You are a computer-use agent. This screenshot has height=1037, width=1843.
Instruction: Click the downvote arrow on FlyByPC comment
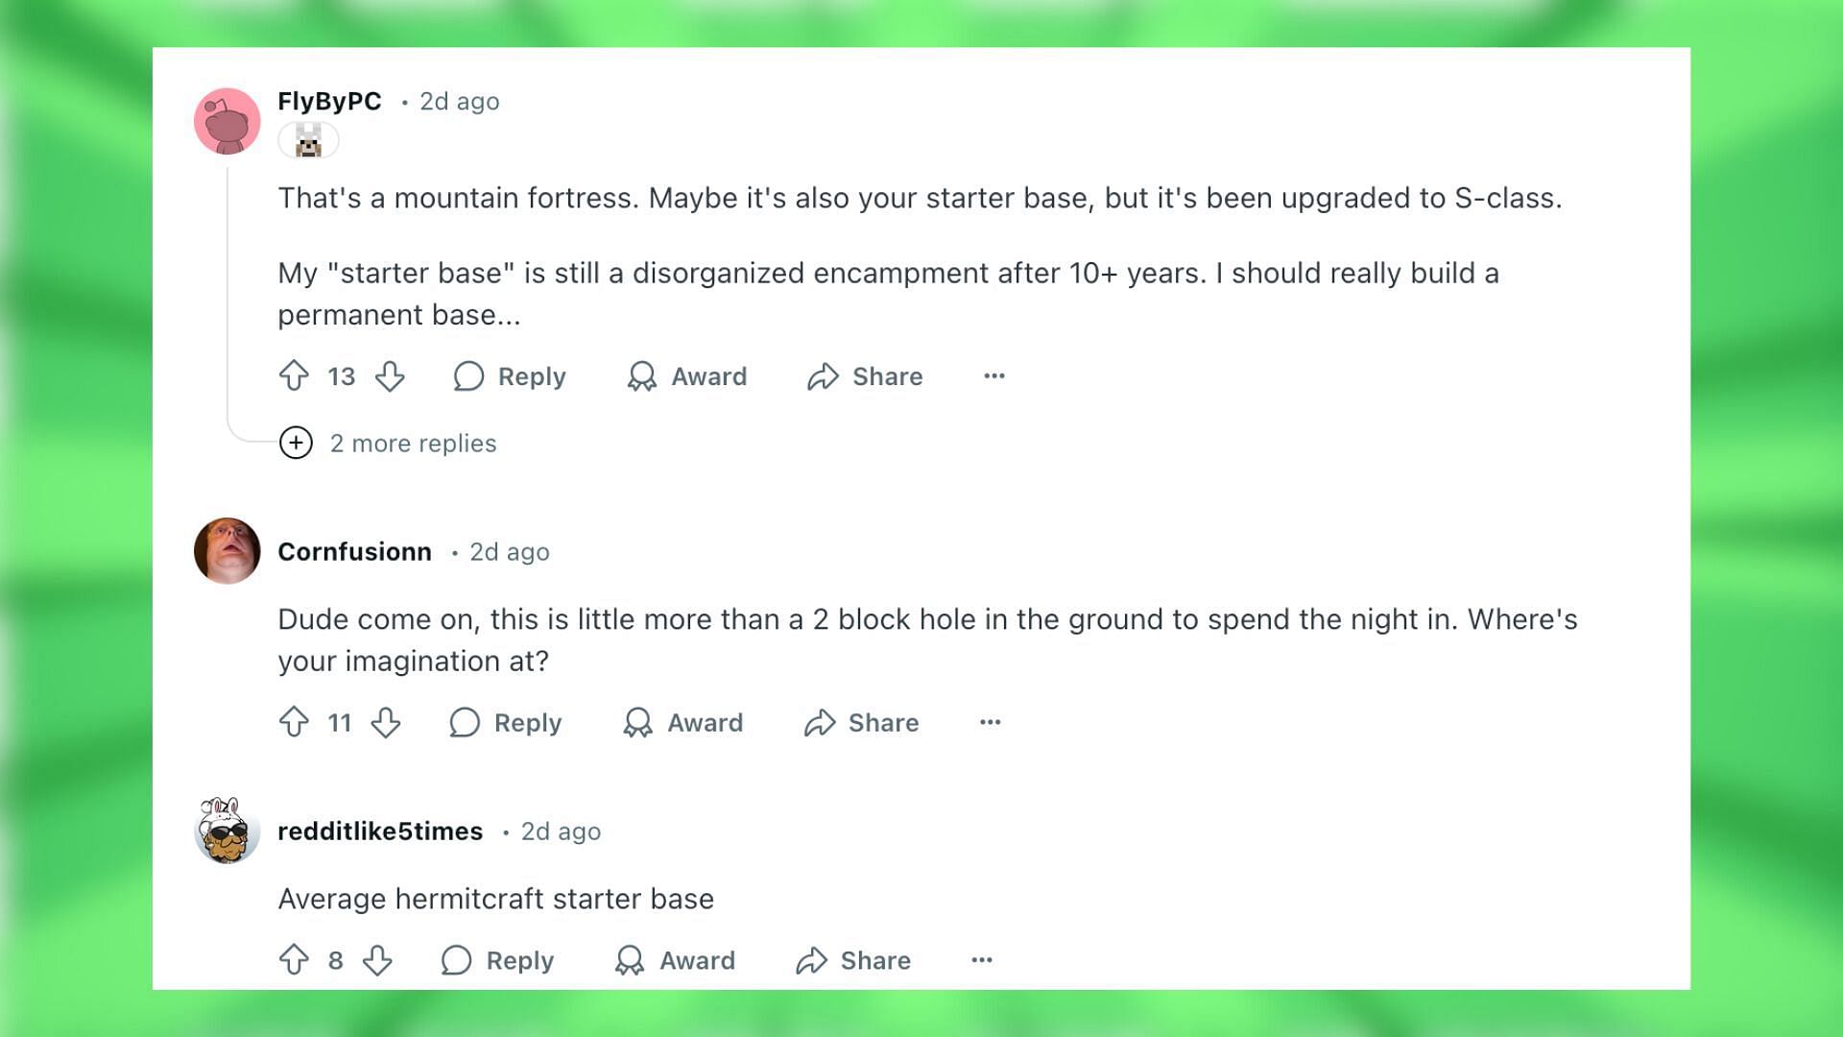click(x=389, y=376)
